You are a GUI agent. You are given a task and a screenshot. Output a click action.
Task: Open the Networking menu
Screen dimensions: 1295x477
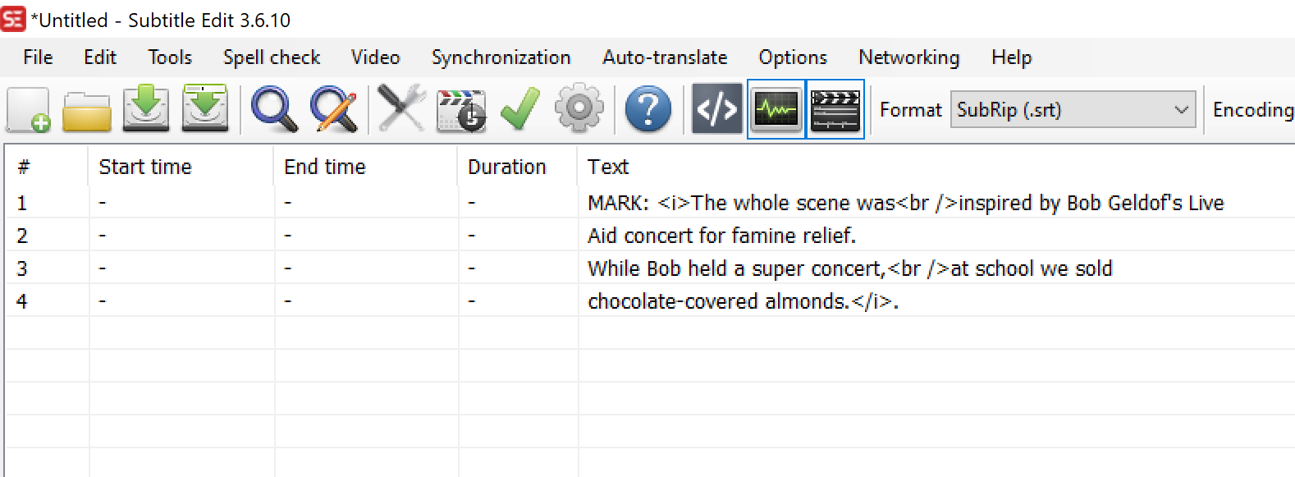pos(908,57)
